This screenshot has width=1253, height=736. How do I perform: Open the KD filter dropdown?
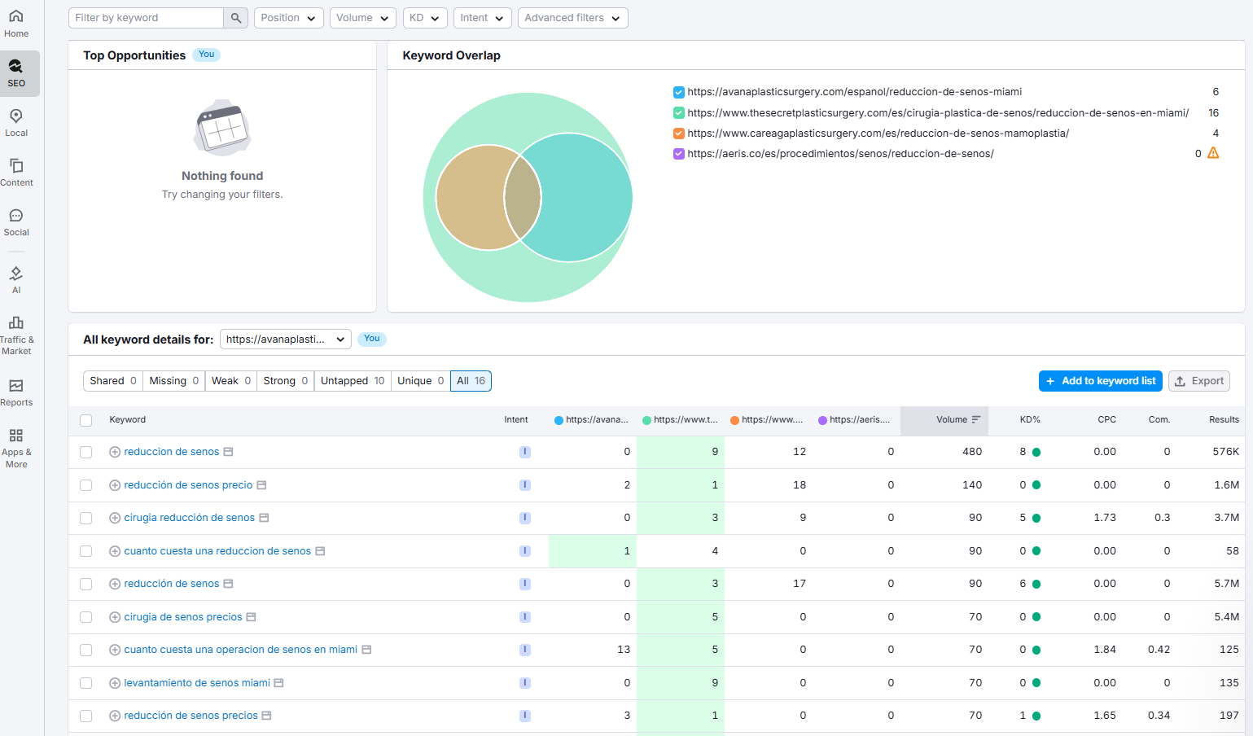(425, 18)
